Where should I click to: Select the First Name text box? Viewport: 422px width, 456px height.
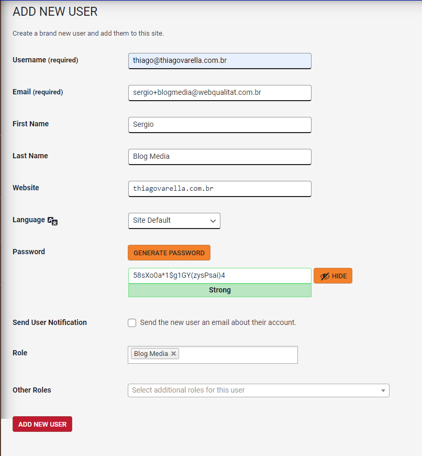pos(219,125)
